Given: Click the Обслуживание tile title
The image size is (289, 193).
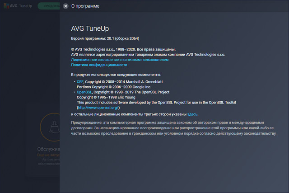Looking at the screenshot, I should click(48, 149).
